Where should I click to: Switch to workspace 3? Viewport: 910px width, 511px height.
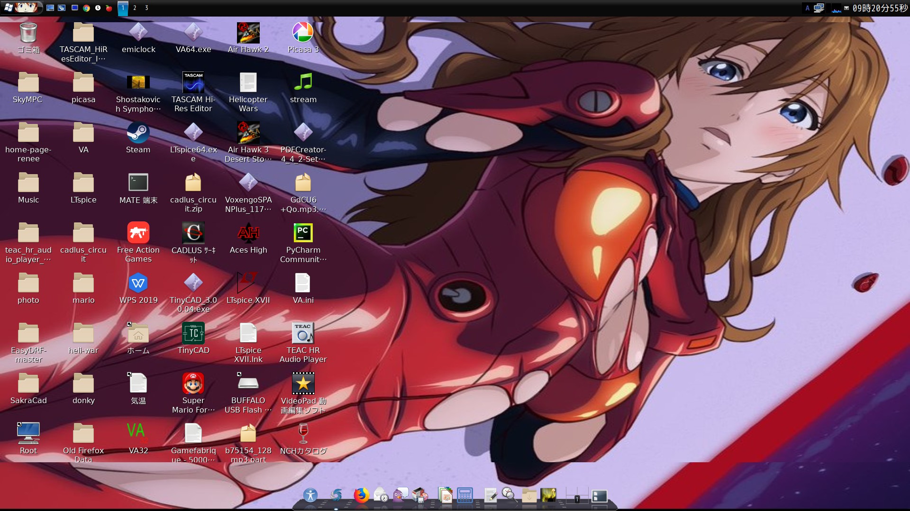146,8
